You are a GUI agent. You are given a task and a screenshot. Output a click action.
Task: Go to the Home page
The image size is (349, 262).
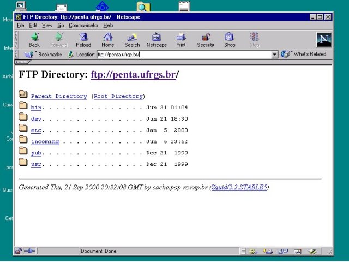tap(108, 40)
